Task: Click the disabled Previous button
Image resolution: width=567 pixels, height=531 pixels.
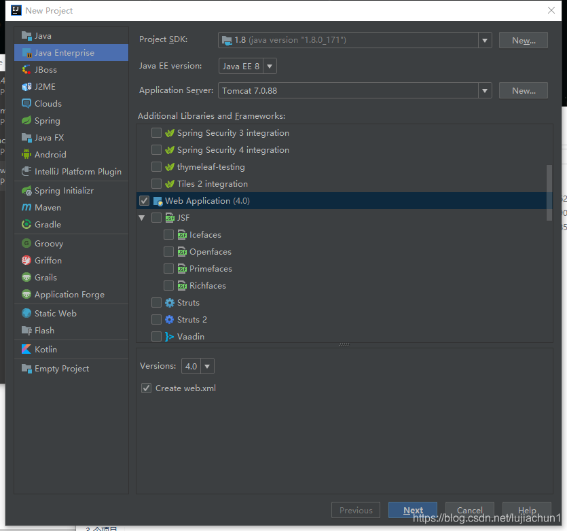Action: pyautogui.click(x=355, y=510)
